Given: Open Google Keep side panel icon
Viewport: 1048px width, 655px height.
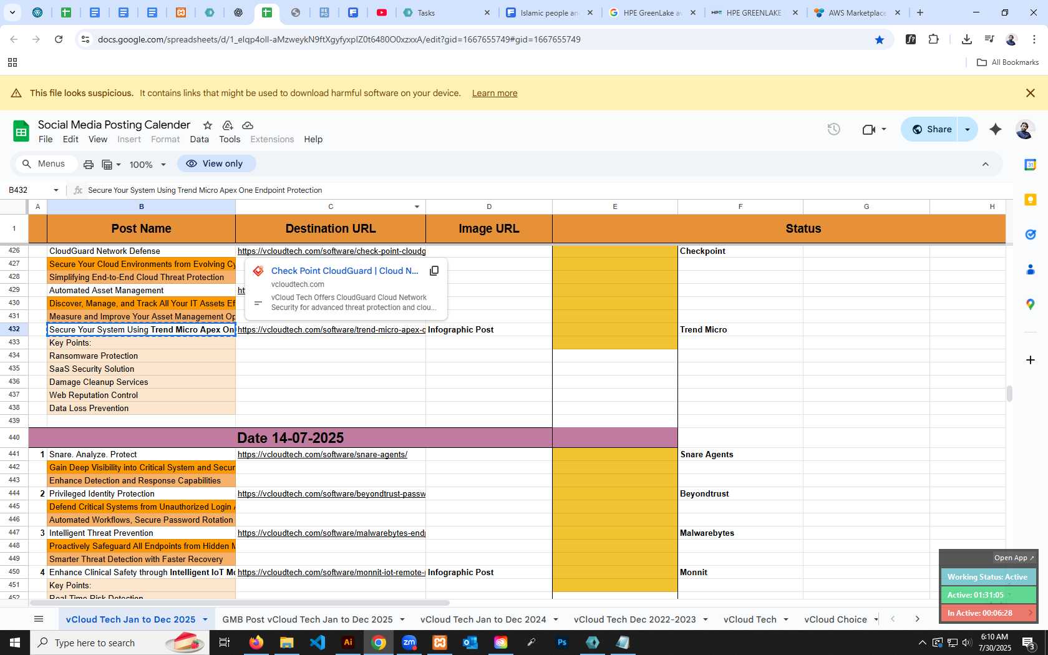Looking at the screenshot, I should (x=1031, y=200).
